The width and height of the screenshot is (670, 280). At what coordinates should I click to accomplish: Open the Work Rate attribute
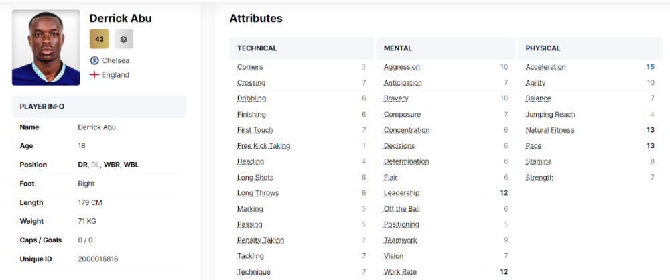pos(400,271)
